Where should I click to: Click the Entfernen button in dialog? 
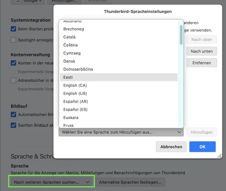coord(202,63)
